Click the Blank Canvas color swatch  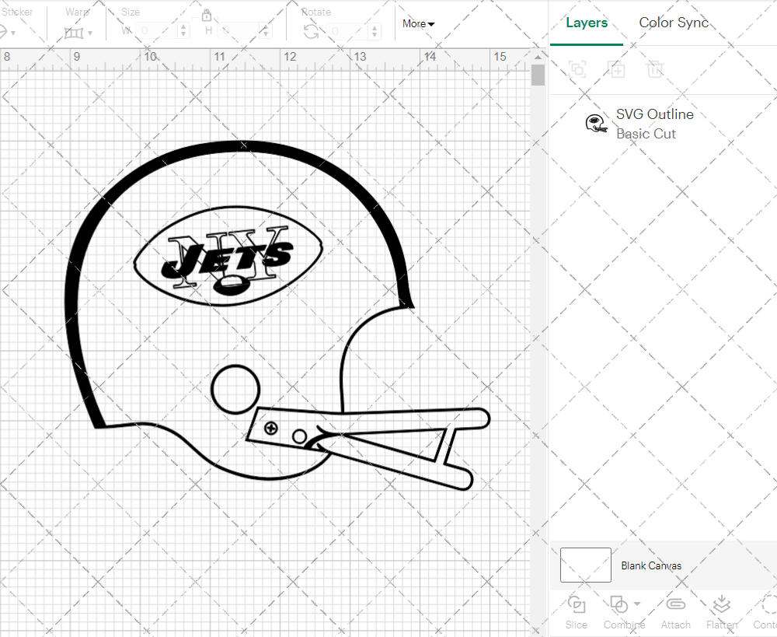[x=585, y=565]
